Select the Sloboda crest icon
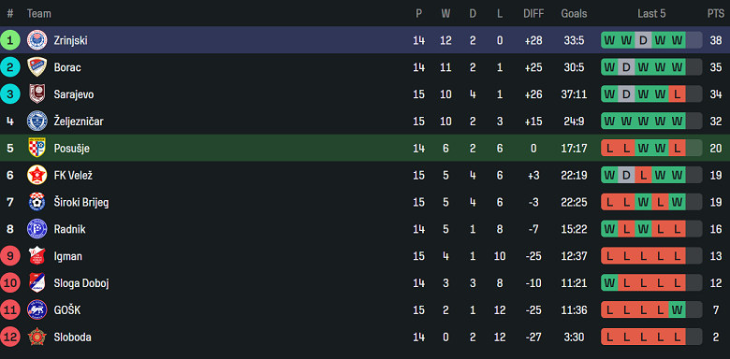 pos(36,337)
